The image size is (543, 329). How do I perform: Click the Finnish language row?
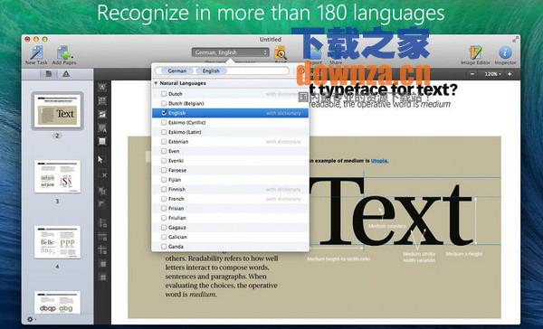coord(230,189)
